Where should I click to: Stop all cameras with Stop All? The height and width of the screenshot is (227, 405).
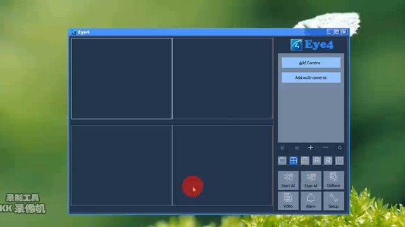311,180
